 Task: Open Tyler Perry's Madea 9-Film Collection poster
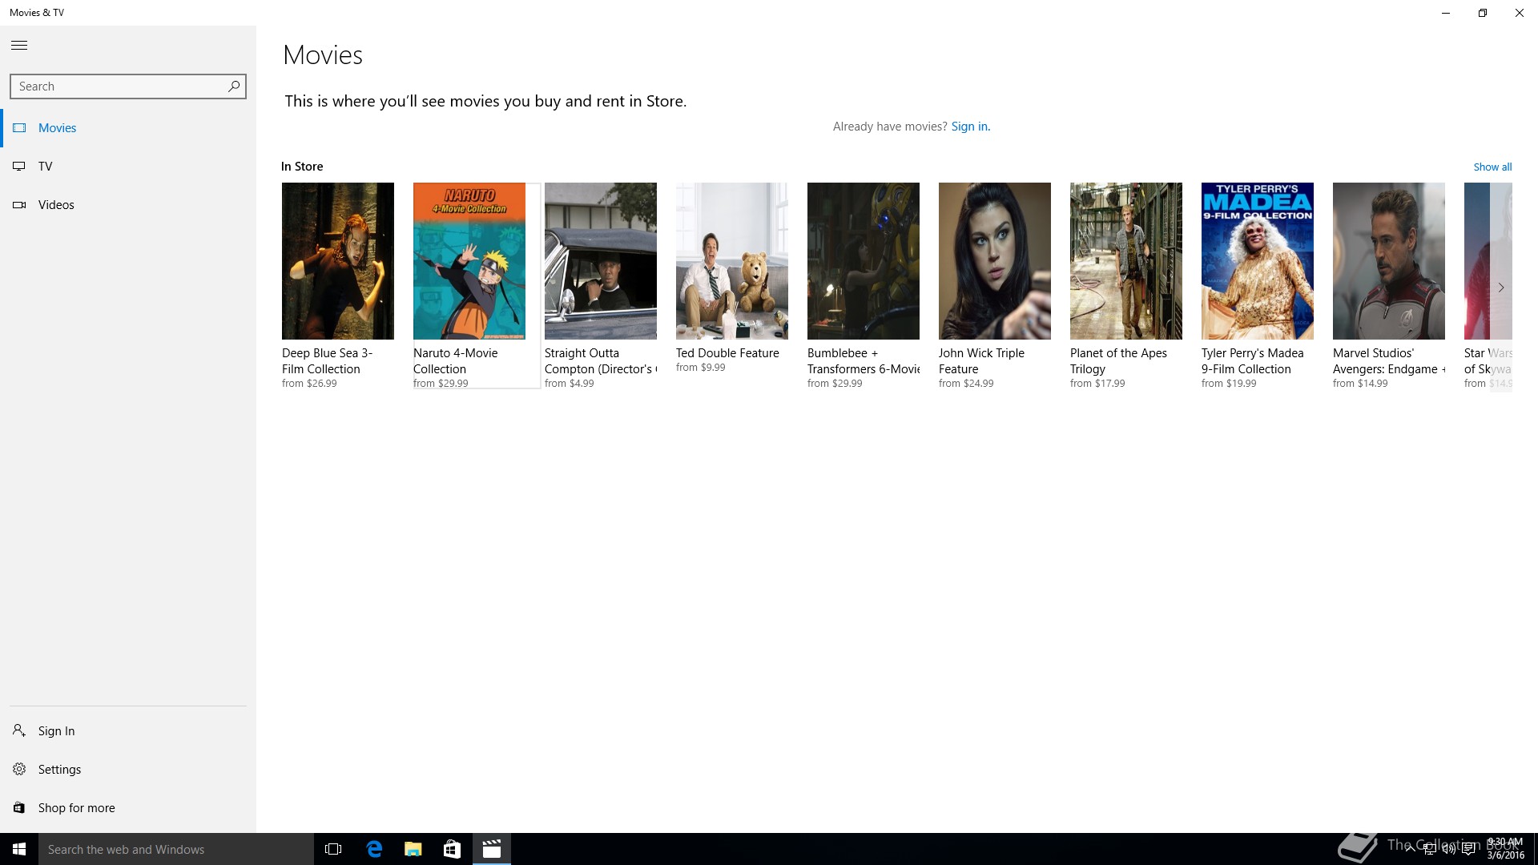[x=1258, y=261]
